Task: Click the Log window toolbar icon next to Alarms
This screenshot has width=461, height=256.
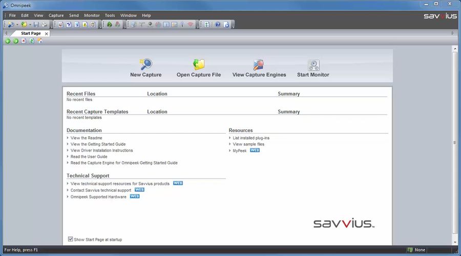Action: point(93,25)
